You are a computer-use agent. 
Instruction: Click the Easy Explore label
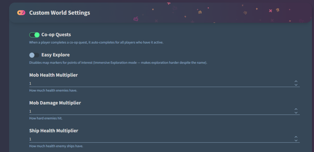[56, 55]
